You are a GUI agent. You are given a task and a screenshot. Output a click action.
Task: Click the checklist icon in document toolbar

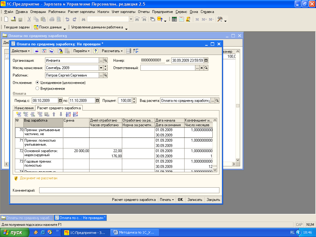tap(136, 51)
